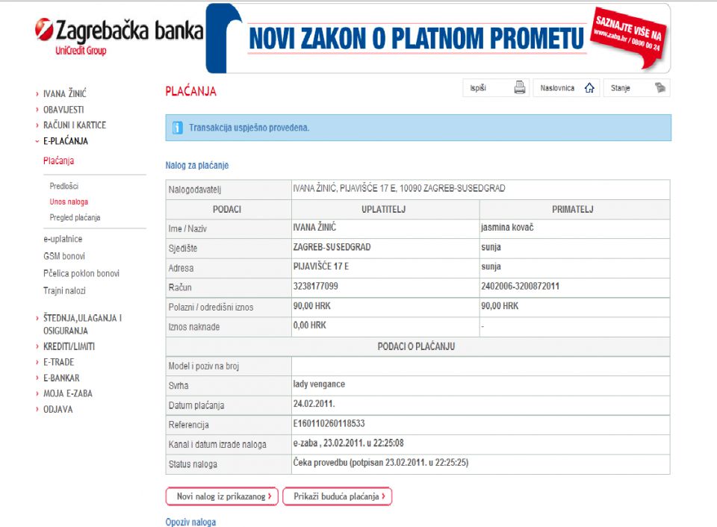Click payer address PIJAVIŠĆE 17 E
Image resolution: width=717 pixels, height=527 pixels.
(x=321, y=267)
